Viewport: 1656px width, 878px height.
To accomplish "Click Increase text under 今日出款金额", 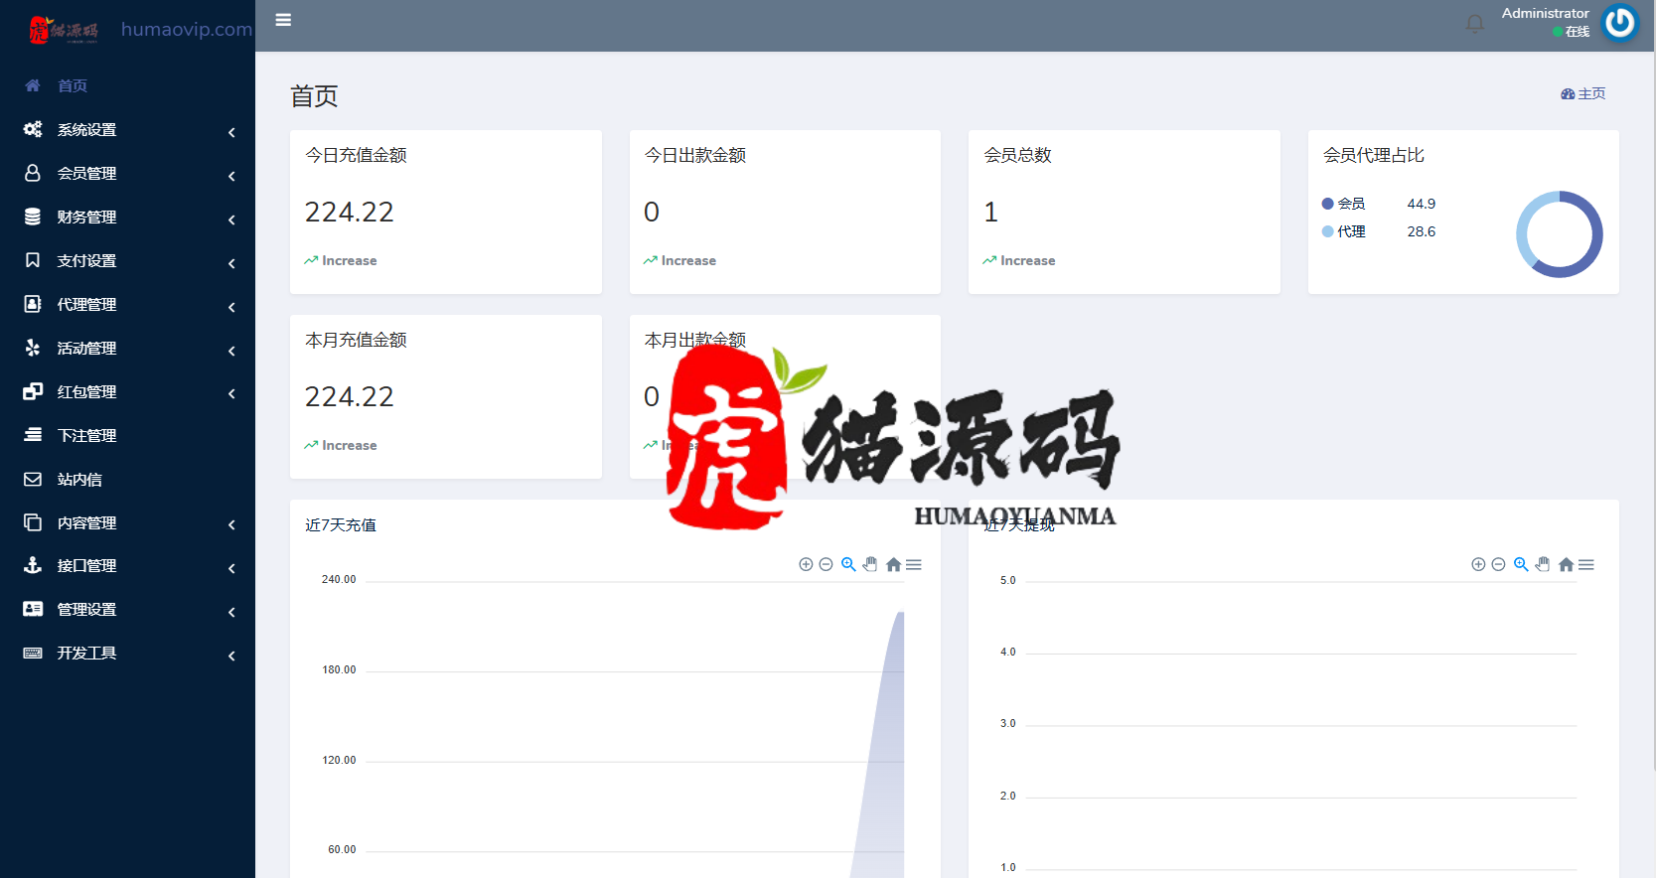I will [688, 260].
